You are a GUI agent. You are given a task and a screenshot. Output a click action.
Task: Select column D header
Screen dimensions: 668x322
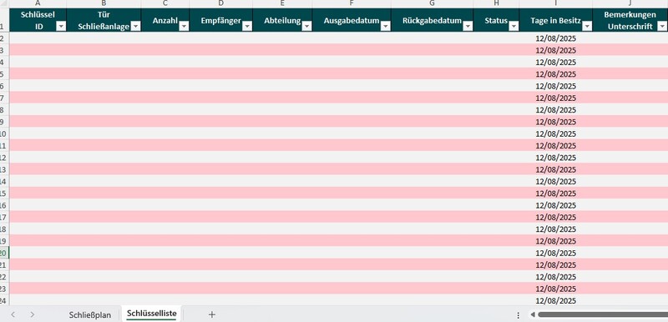point(221,3)
